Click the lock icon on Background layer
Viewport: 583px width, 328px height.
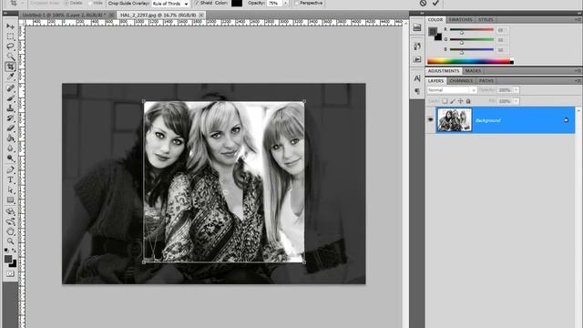coord(566,120)
